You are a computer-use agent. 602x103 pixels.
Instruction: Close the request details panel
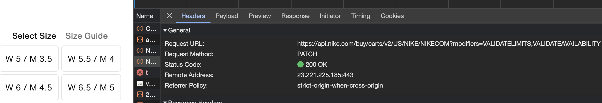tap(169, 16)
